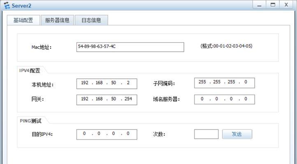
Task: Click the Server2 window title text
Action: [x=21, y=6]
